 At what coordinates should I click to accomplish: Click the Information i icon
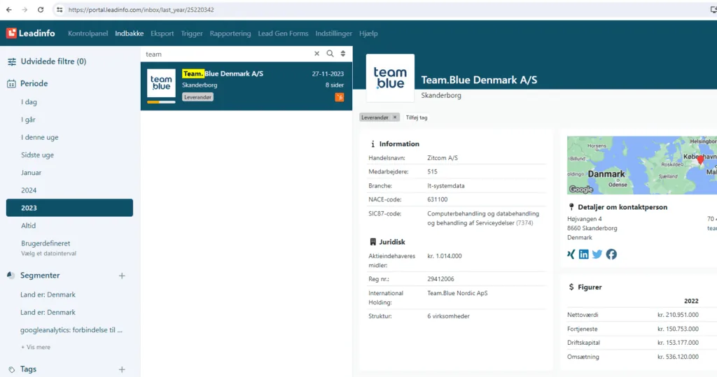(x=373, y=144)
